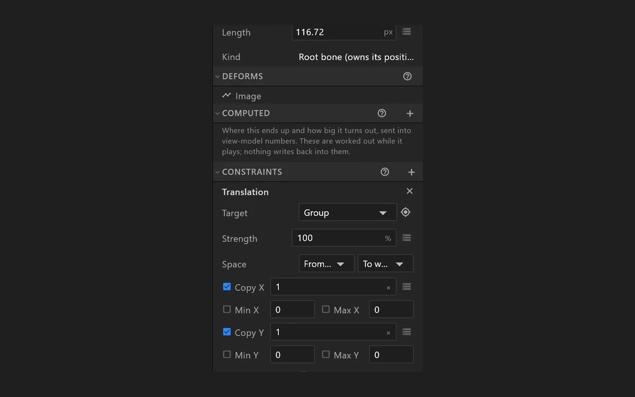This screenshot has width=635, height=397.
Task: Clear the Copy Y multiplier value
Action: (388, 333)
